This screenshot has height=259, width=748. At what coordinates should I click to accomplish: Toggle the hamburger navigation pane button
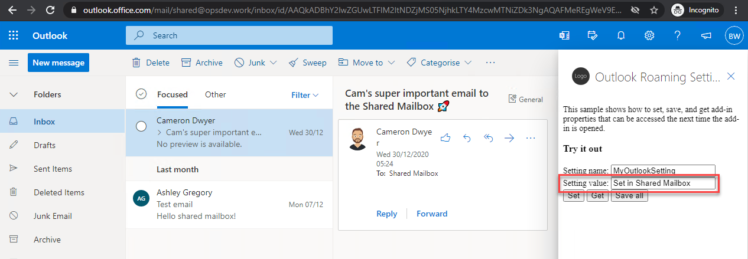click(x=14, y=63)
